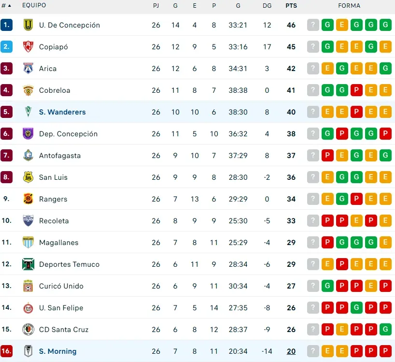
Task: Open the Curicó Unido team link
Action: [x=61, y=286]
